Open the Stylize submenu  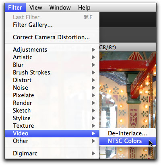52,118
